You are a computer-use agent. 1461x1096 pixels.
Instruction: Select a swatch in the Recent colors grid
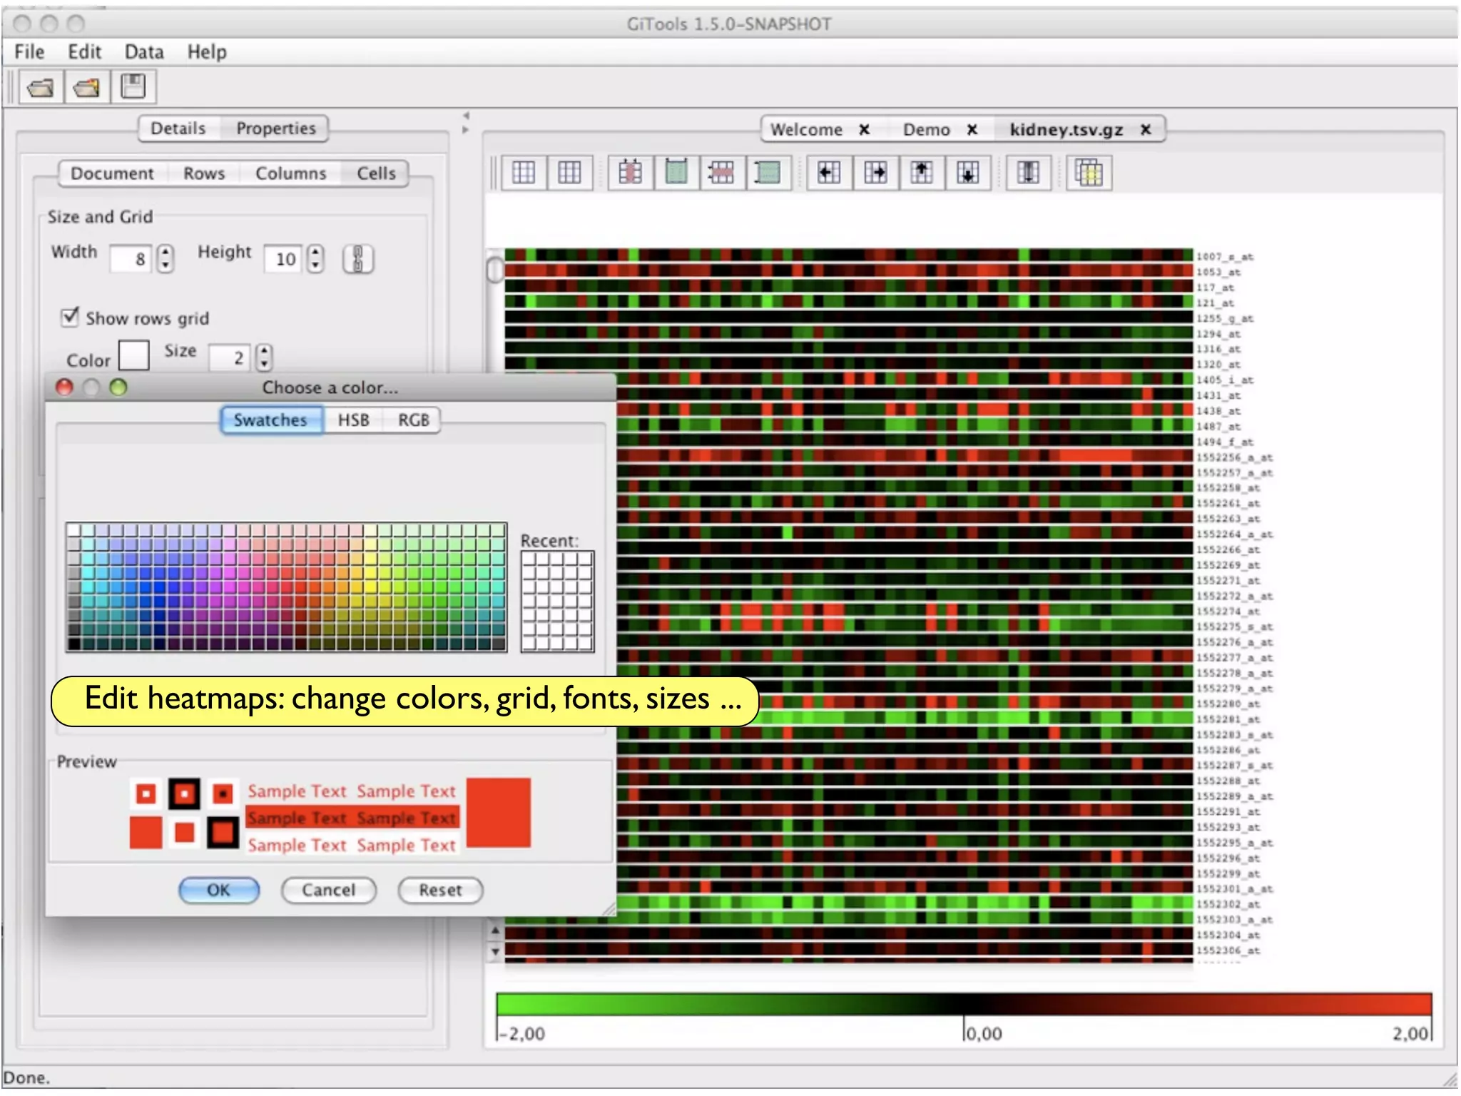click(557, 601)
